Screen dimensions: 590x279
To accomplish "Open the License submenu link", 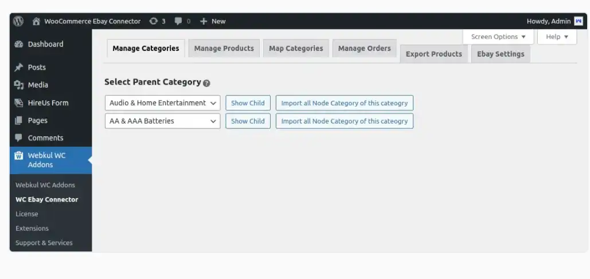I will click(27, 214).
